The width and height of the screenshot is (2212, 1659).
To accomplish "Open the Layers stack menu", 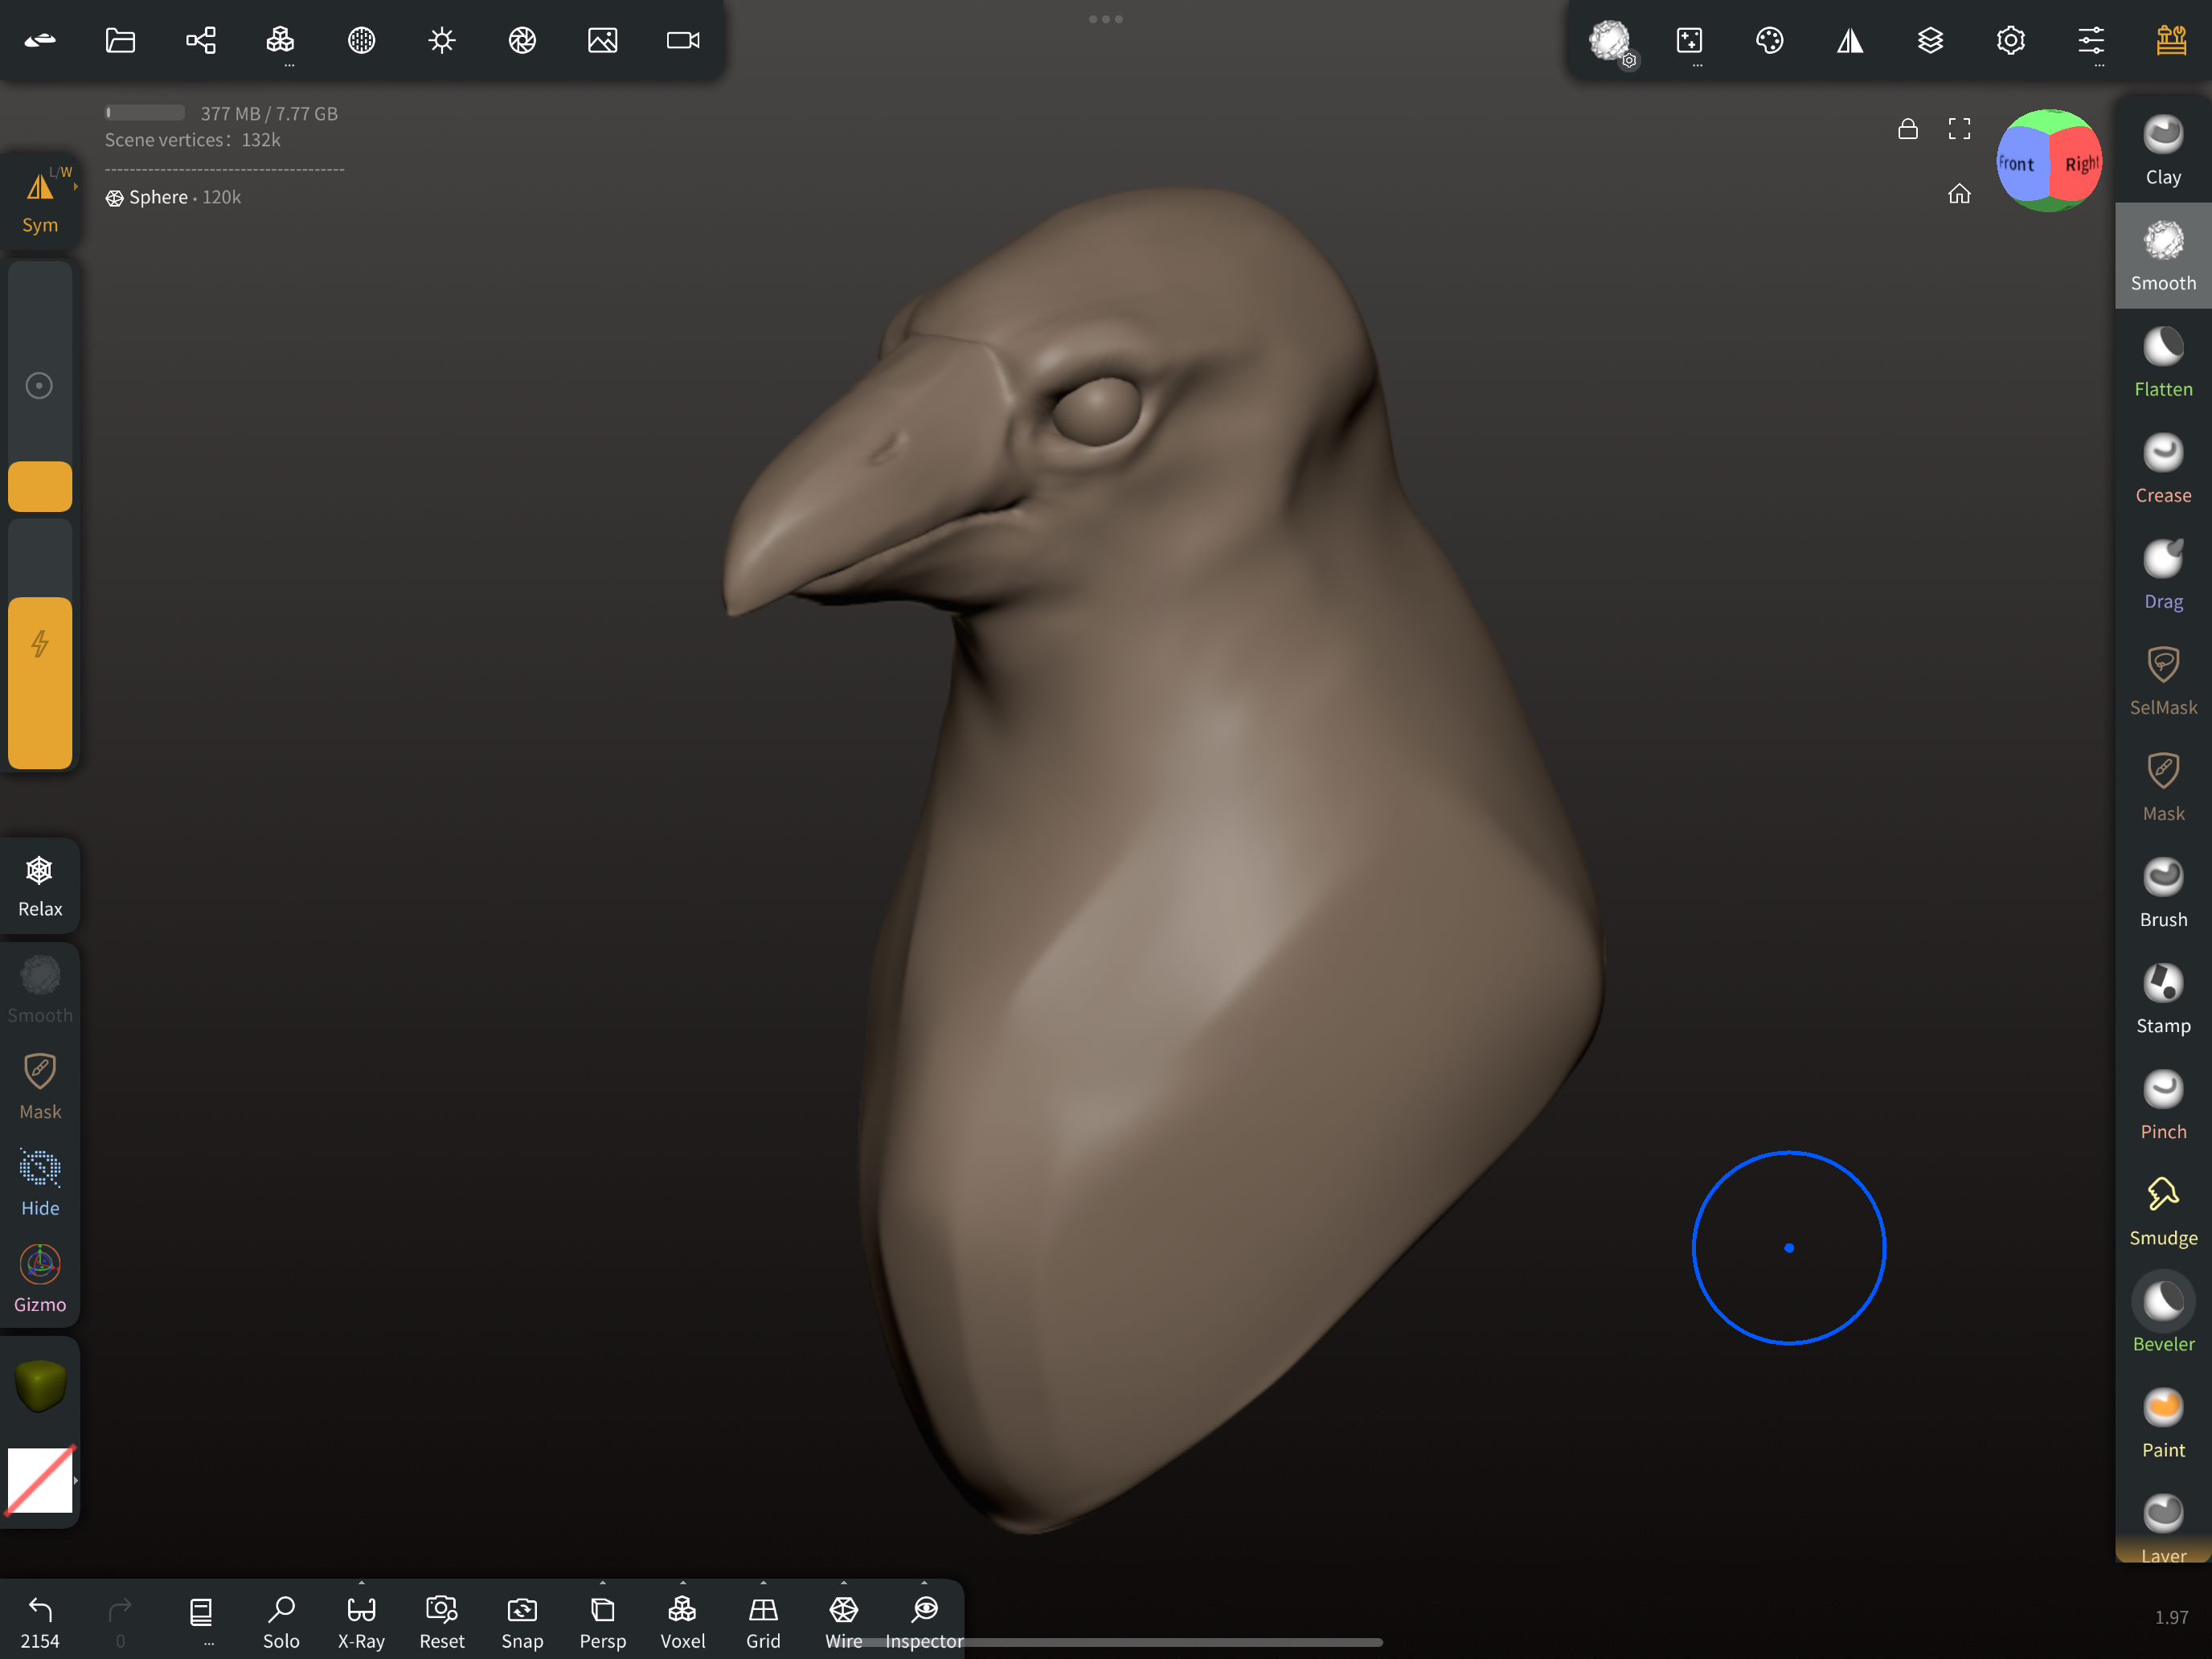I will click(1930, 40).
